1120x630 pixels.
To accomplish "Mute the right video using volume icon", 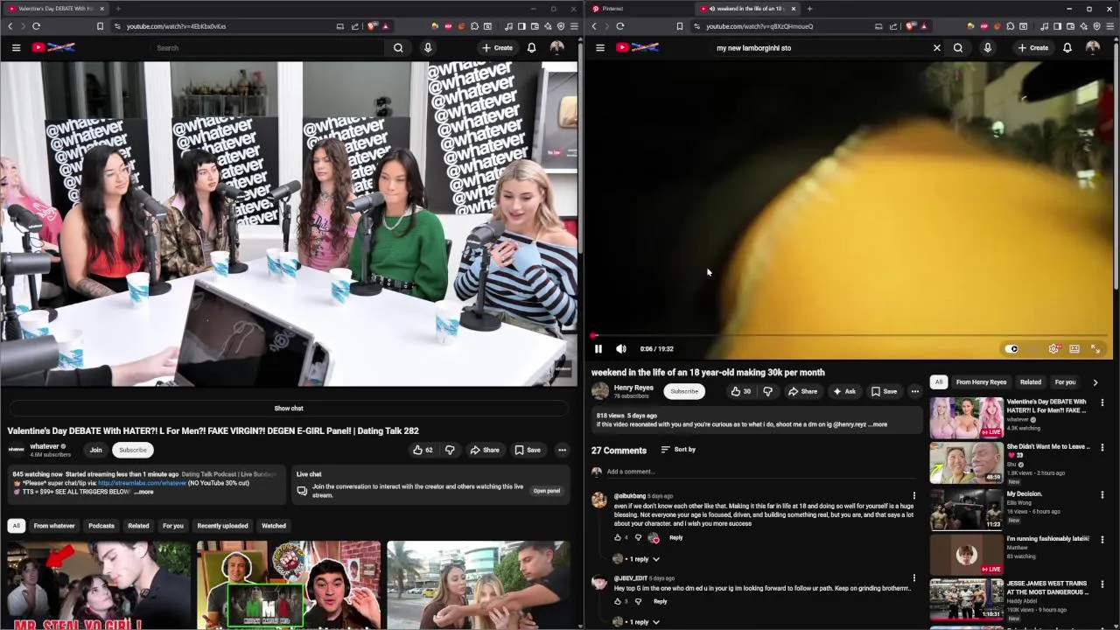I will pyautogui.click(x=621, y=348).
